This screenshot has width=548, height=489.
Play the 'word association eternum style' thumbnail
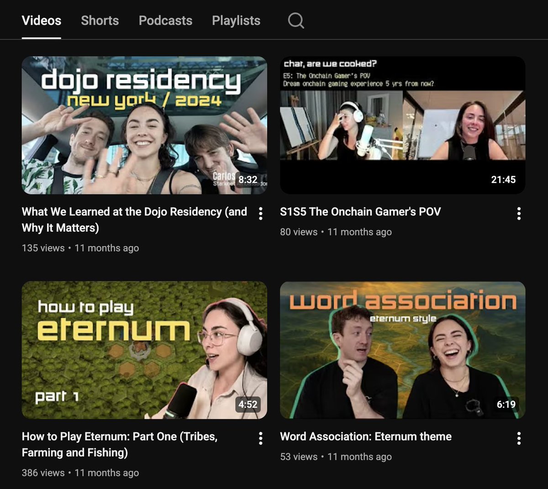[402, 350]
